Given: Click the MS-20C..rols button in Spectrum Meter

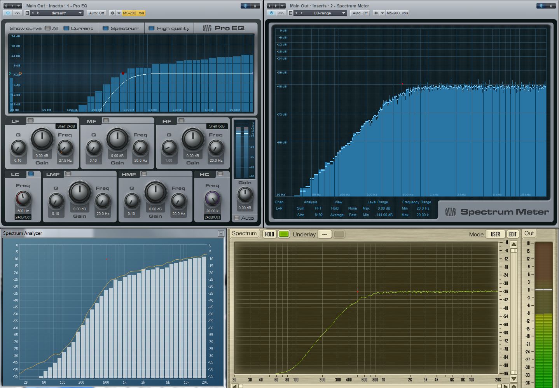Looking at the screenshot, I should tap(397, 13).
